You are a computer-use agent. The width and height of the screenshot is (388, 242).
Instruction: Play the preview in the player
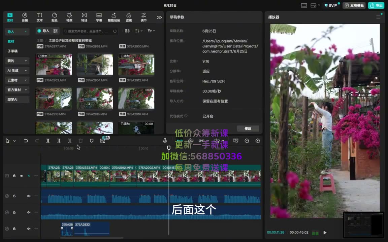tap(325, 233)
